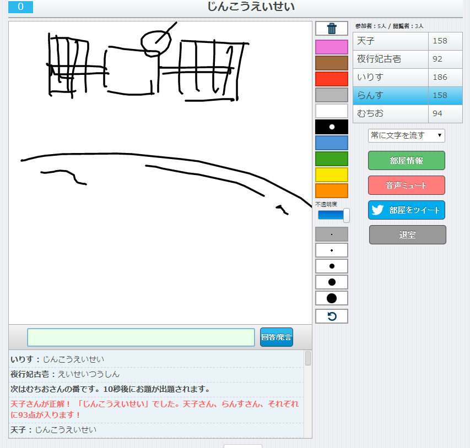The height and width of the screenshot is (448, 470).
Task: Pick the red color swatch
Action: coord(332,79)
